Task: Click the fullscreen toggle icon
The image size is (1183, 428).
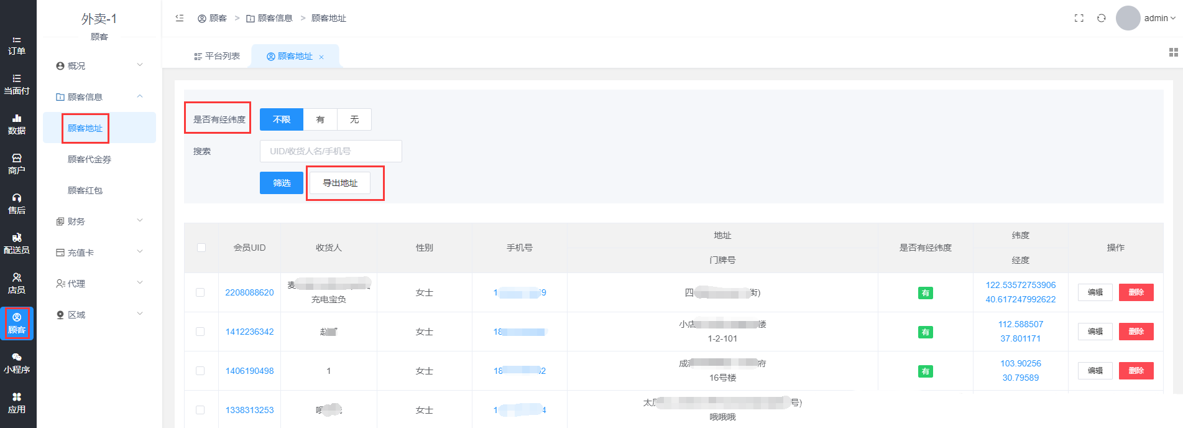Action: pos(1079,18)
